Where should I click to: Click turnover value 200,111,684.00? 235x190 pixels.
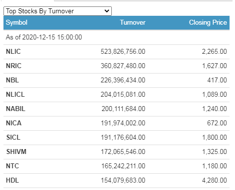pos(123,109)
